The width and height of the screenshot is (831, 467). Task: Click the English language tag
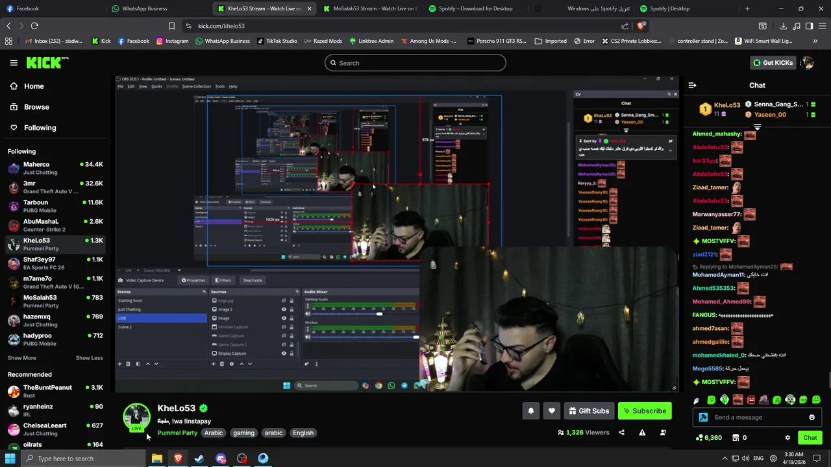click(303, 433)
